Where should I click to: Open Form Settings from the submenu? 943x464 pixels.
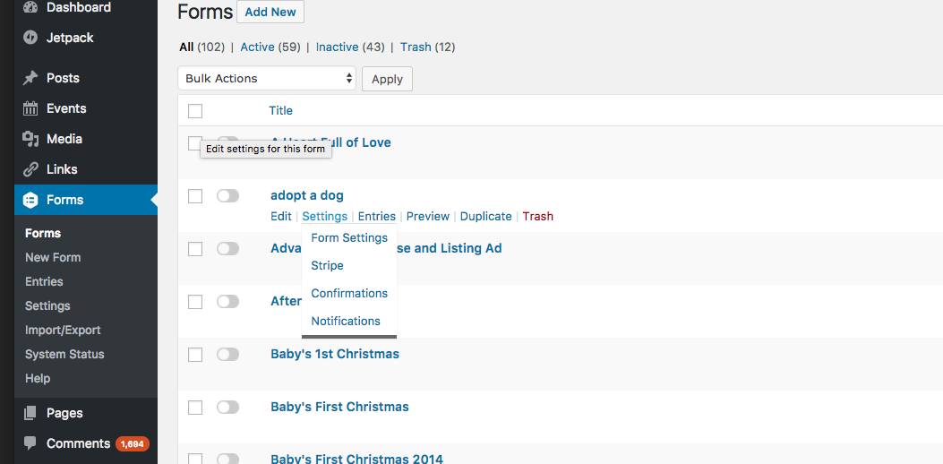click(x=349, y=237)
